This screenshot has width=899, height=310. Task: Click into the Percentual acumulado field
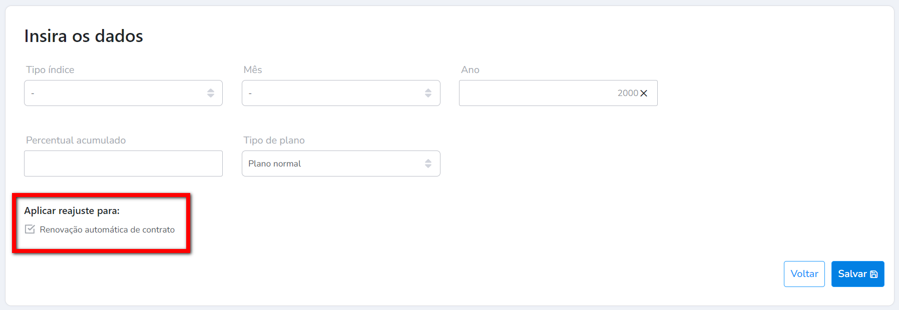(123, 163)
